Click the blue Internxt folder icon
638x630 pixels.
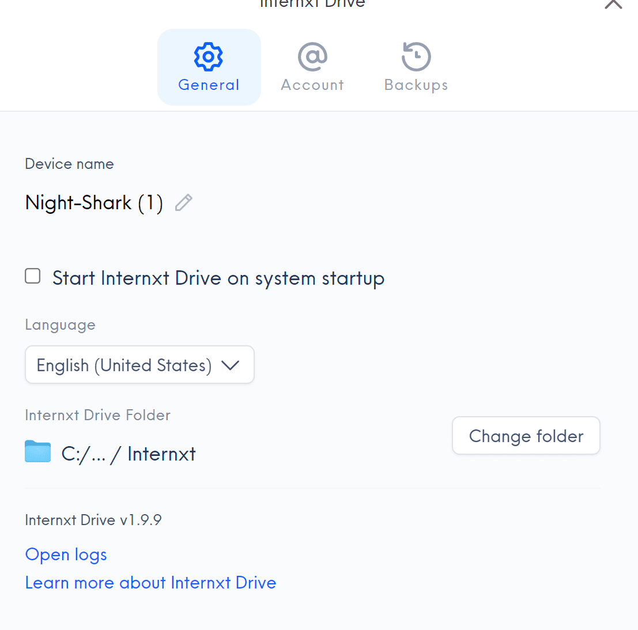pos(37,452)
